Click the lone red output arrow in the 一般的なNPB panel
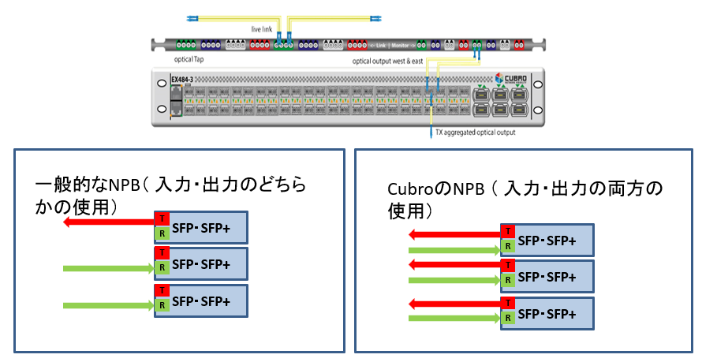Screen dimensions: 702x362 [109, 222]
